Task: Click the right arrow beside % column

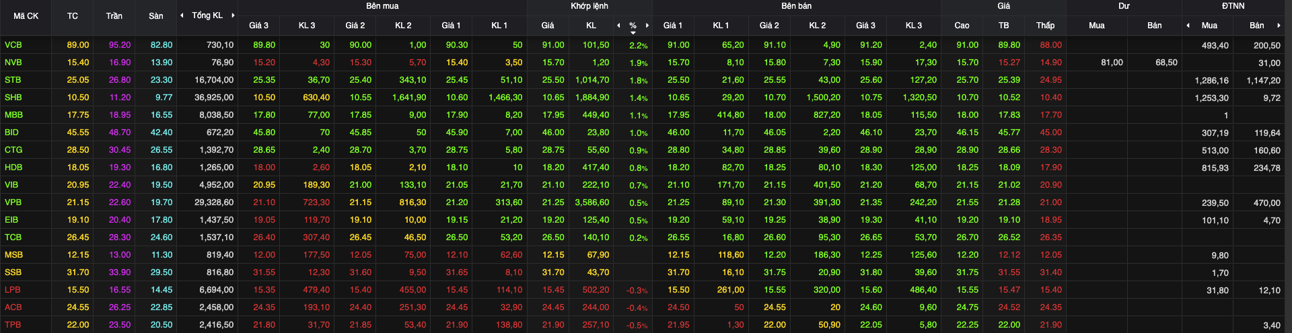Action: [647, 26]
